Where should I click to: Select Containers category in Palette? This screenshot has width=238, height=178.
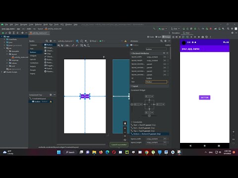click(34, 63)
